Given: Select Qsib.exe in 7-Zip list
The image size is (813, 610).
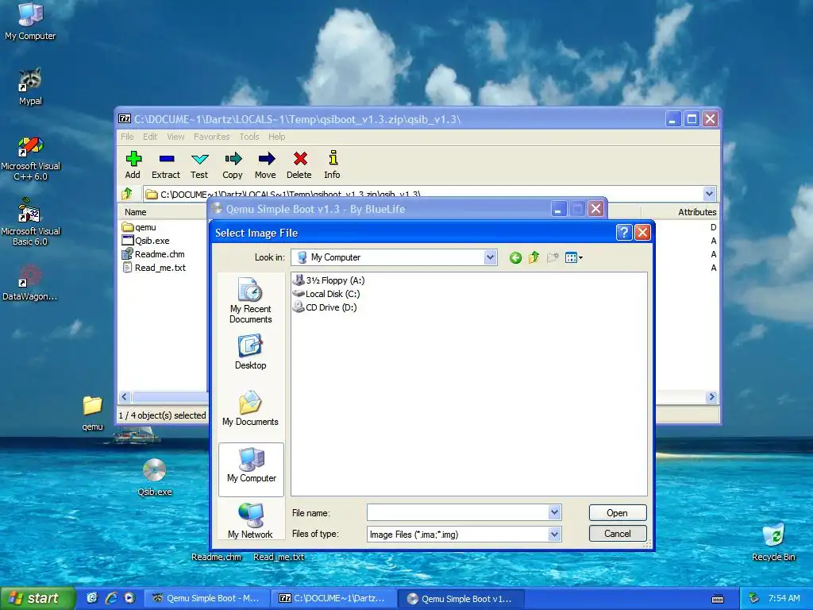Looking at the screenshot, I should (x=146, y=241).
